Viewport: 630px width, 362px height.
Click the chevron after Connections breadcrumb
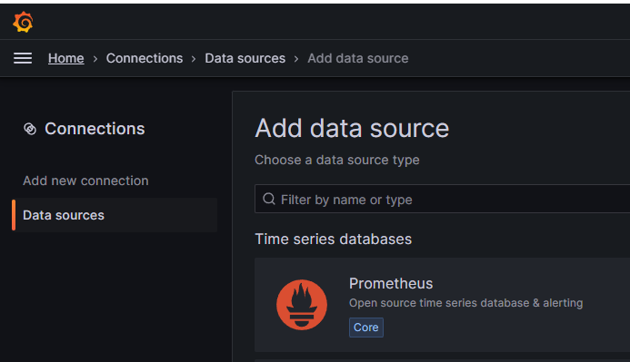pos(194,59)
